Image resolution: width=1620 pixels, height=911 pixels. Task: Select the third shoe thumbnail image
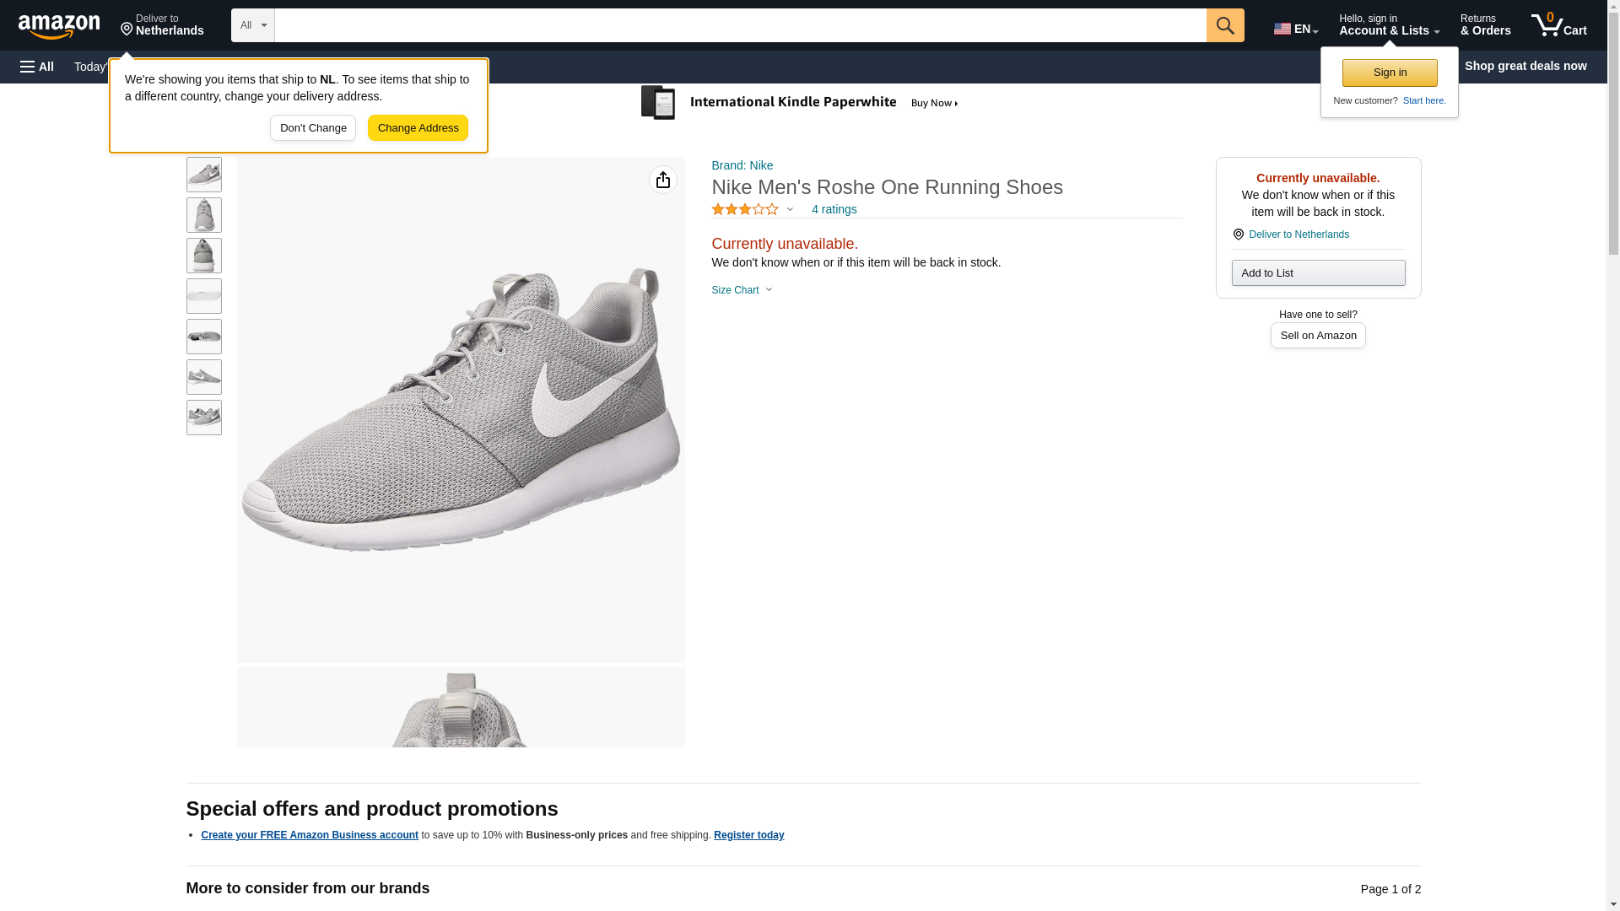coord(203,256)
